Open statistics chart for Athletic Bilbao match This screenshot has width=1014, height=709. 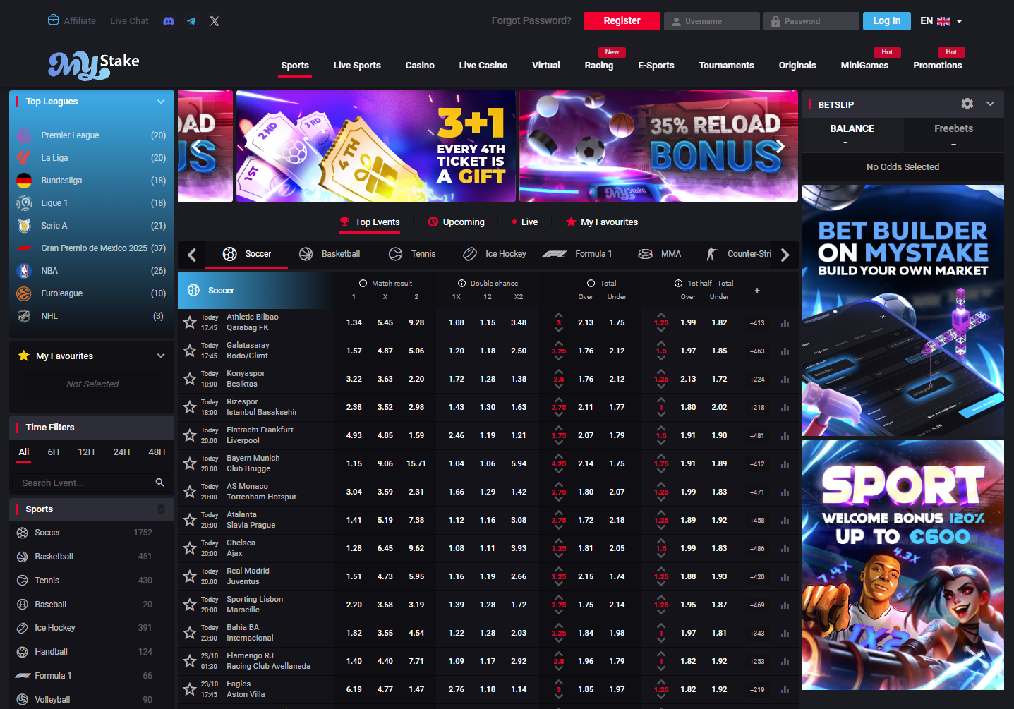tap(785, 323)
